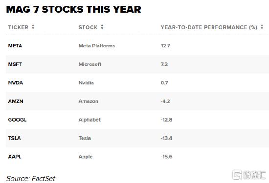269x183 pixels.
Task: Select the AMZN ticker cell
Action: [x=16, y=101]
